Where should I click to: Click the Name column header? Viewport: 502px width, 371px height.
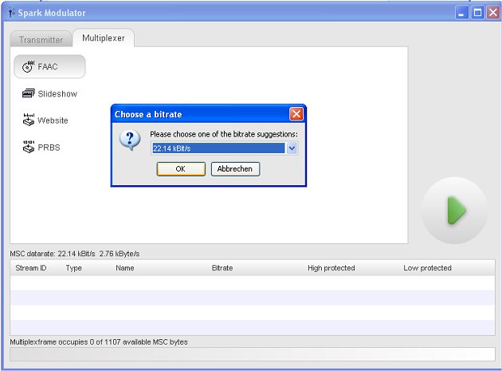(x=125, y=268)
